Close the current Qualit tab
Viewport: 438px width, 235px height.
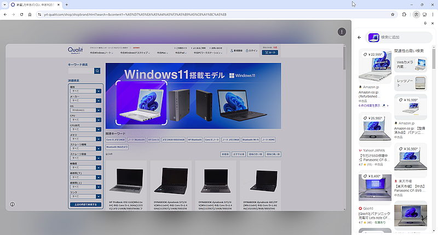pyautogui.click(x=59, y=5)
